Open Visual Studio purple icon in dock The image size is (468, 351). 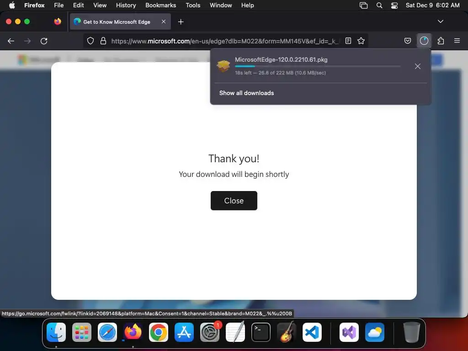(x=349, y=332)
